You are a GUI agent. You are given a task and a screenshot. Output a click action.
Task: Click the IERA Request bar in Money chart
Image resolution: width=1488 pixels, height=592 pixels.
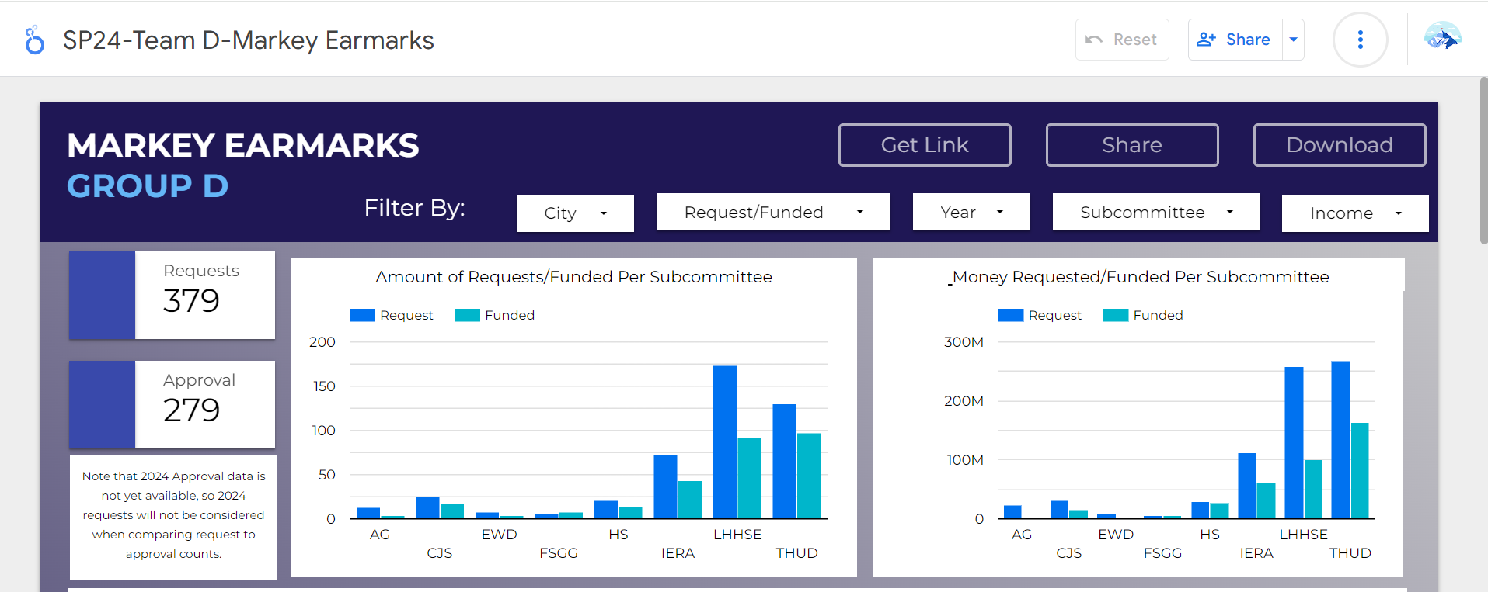tap(1246, 486)
